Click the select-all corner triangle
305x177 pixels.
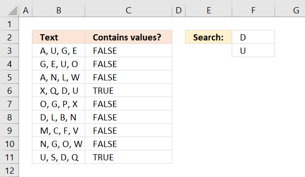[12, 10]
